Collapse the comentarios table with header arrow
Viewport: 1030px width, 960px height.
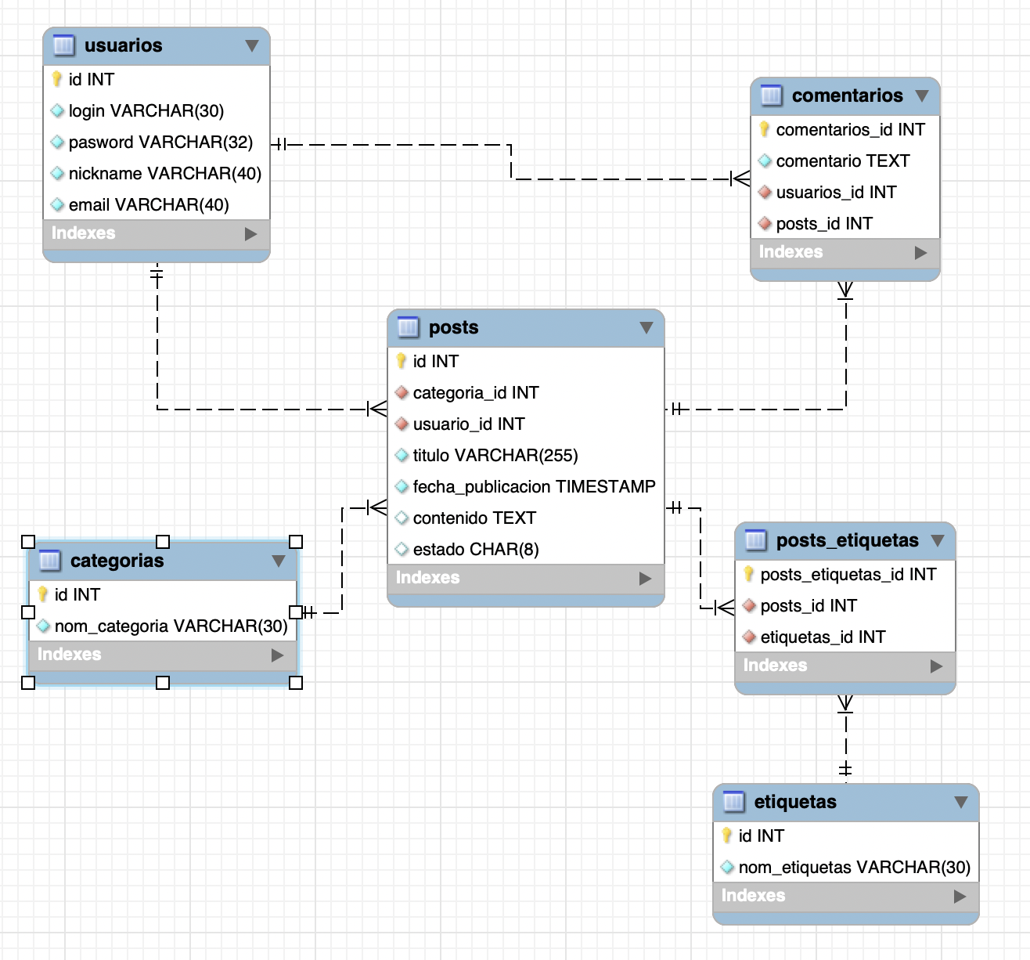922,96
